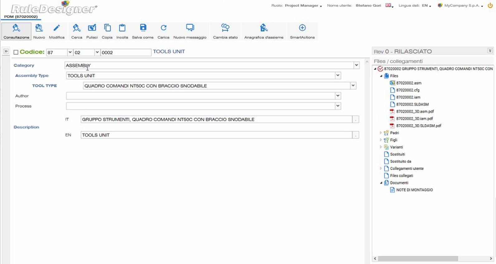Click the 87020002_3D.asm.pdf PDF icon
This screenshot has height=264, width=496.
(393, 112)
